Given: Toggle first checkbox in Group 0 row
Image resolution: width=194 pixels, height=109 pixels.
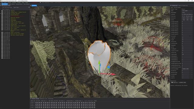Looking at the screenshot, I should [x=36, y=102].
